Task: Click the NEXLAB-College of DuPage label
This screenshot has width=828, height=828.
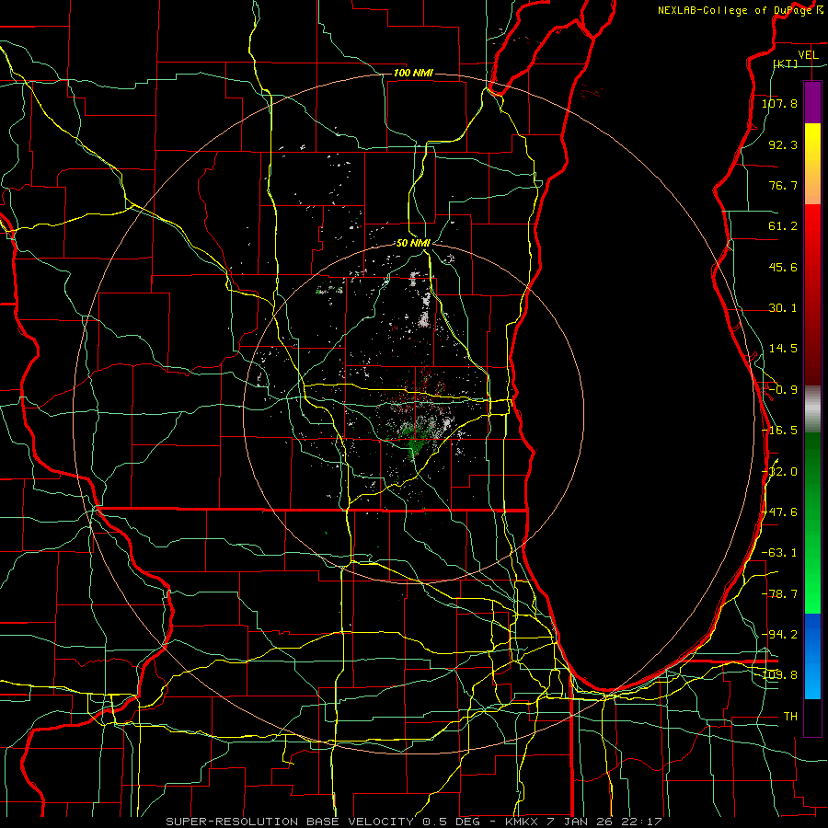Action: pos(736,10)
